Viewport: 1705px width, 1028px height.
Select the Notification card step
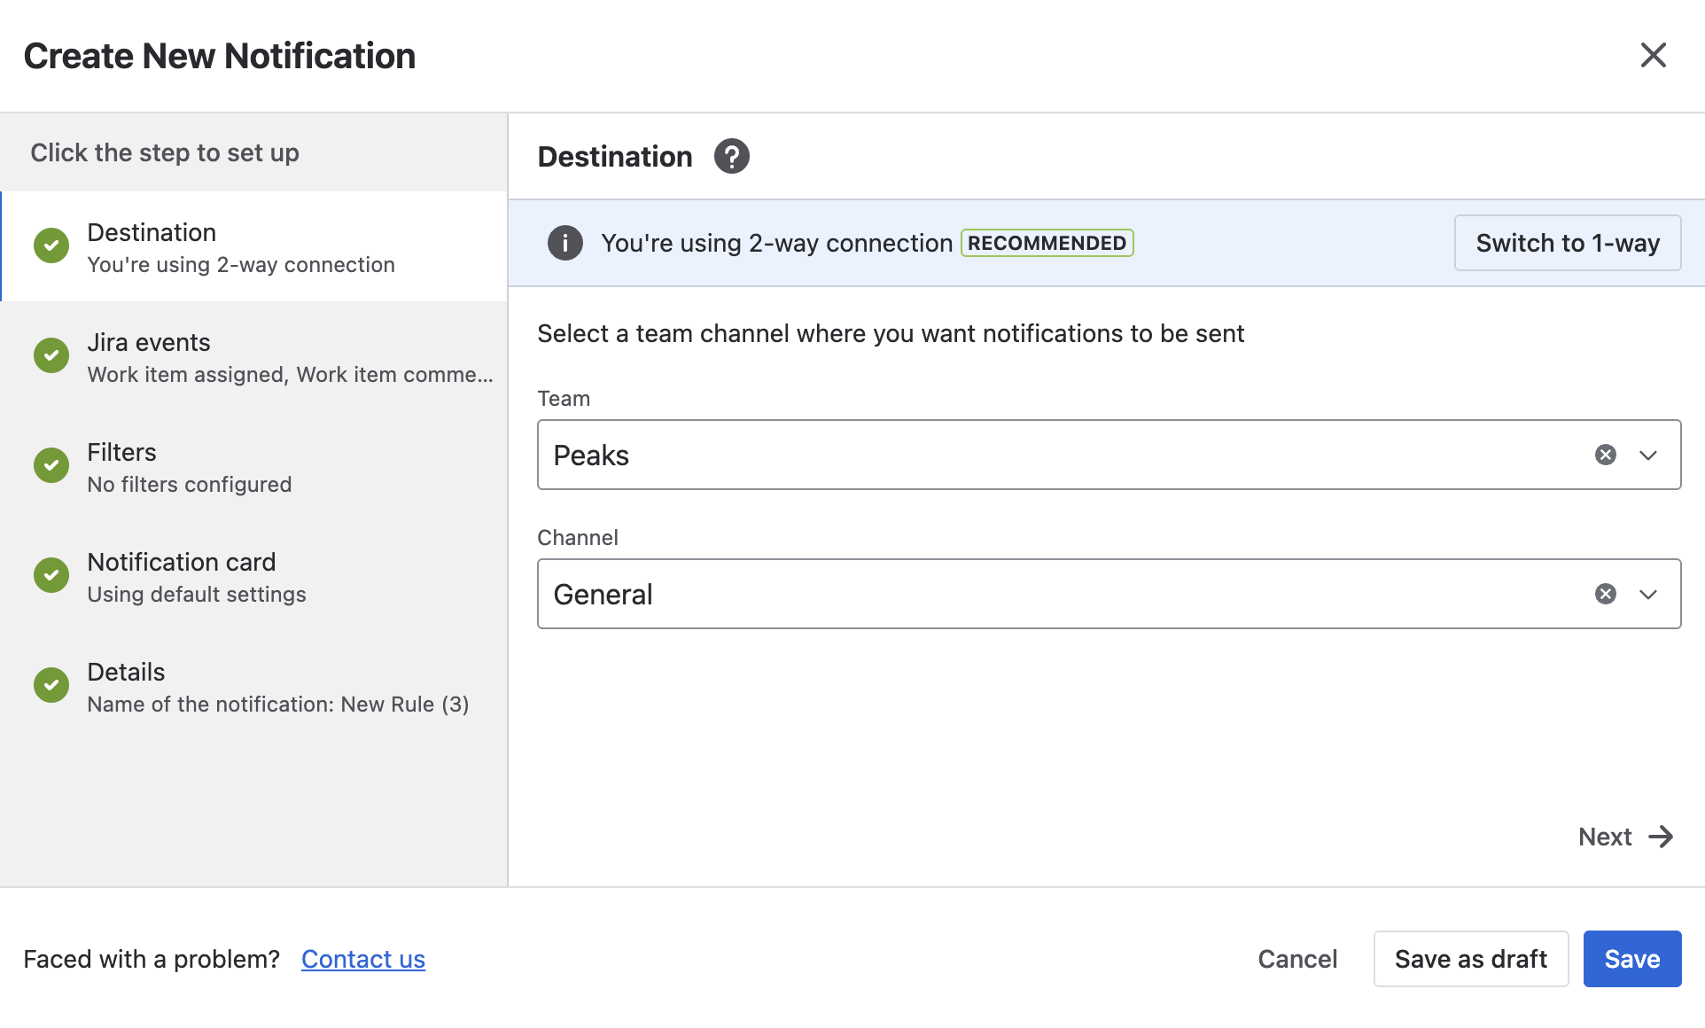click(254, 576)
